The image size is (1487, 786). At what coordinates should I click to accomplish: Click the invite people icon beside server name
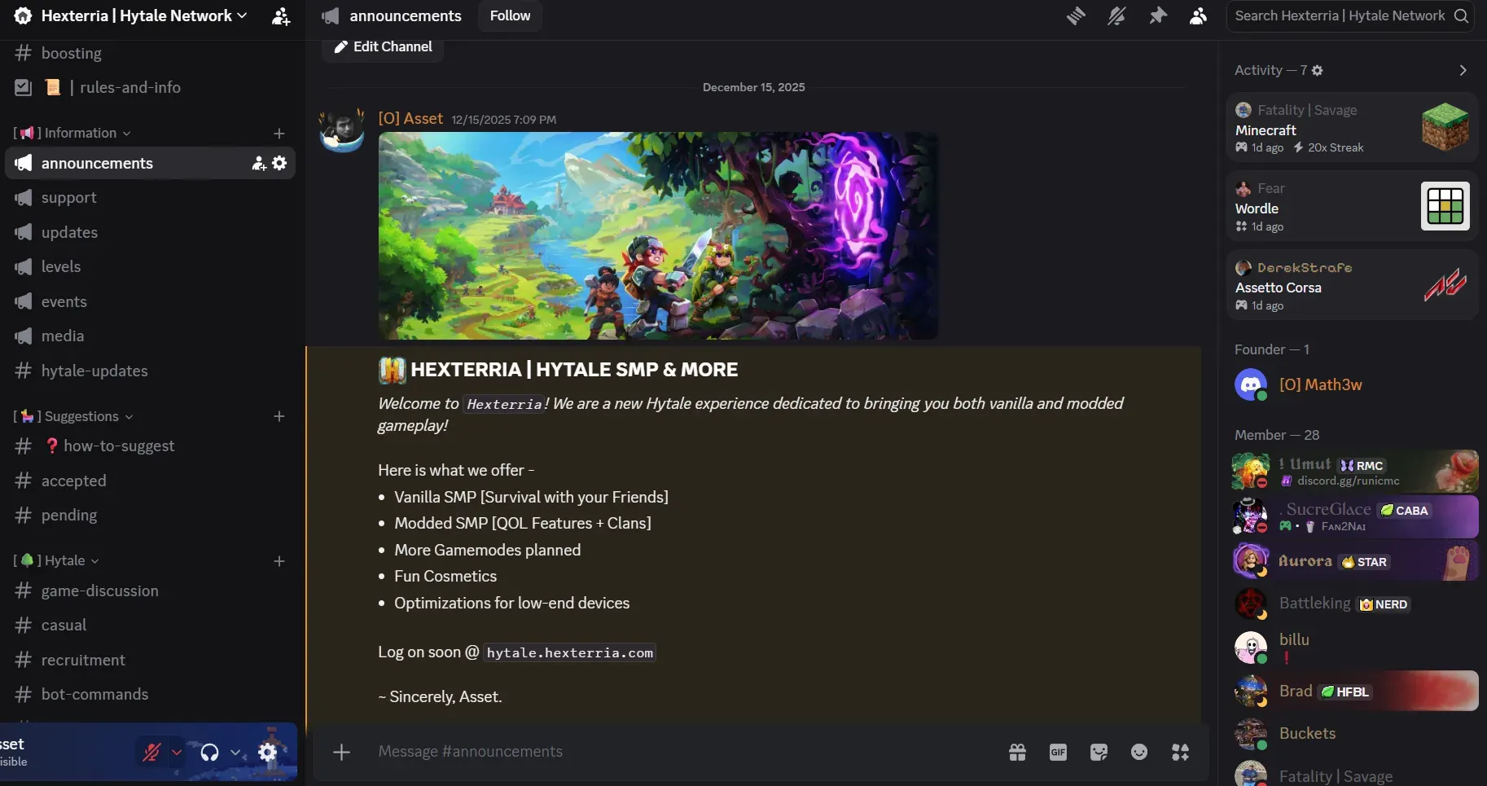tap(281, 16)
